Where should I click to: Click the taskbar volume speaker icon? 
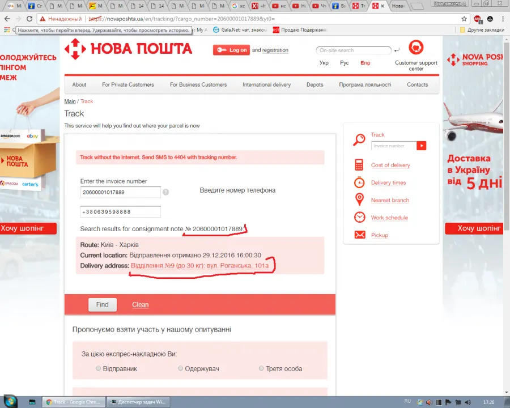pos(467,402)
